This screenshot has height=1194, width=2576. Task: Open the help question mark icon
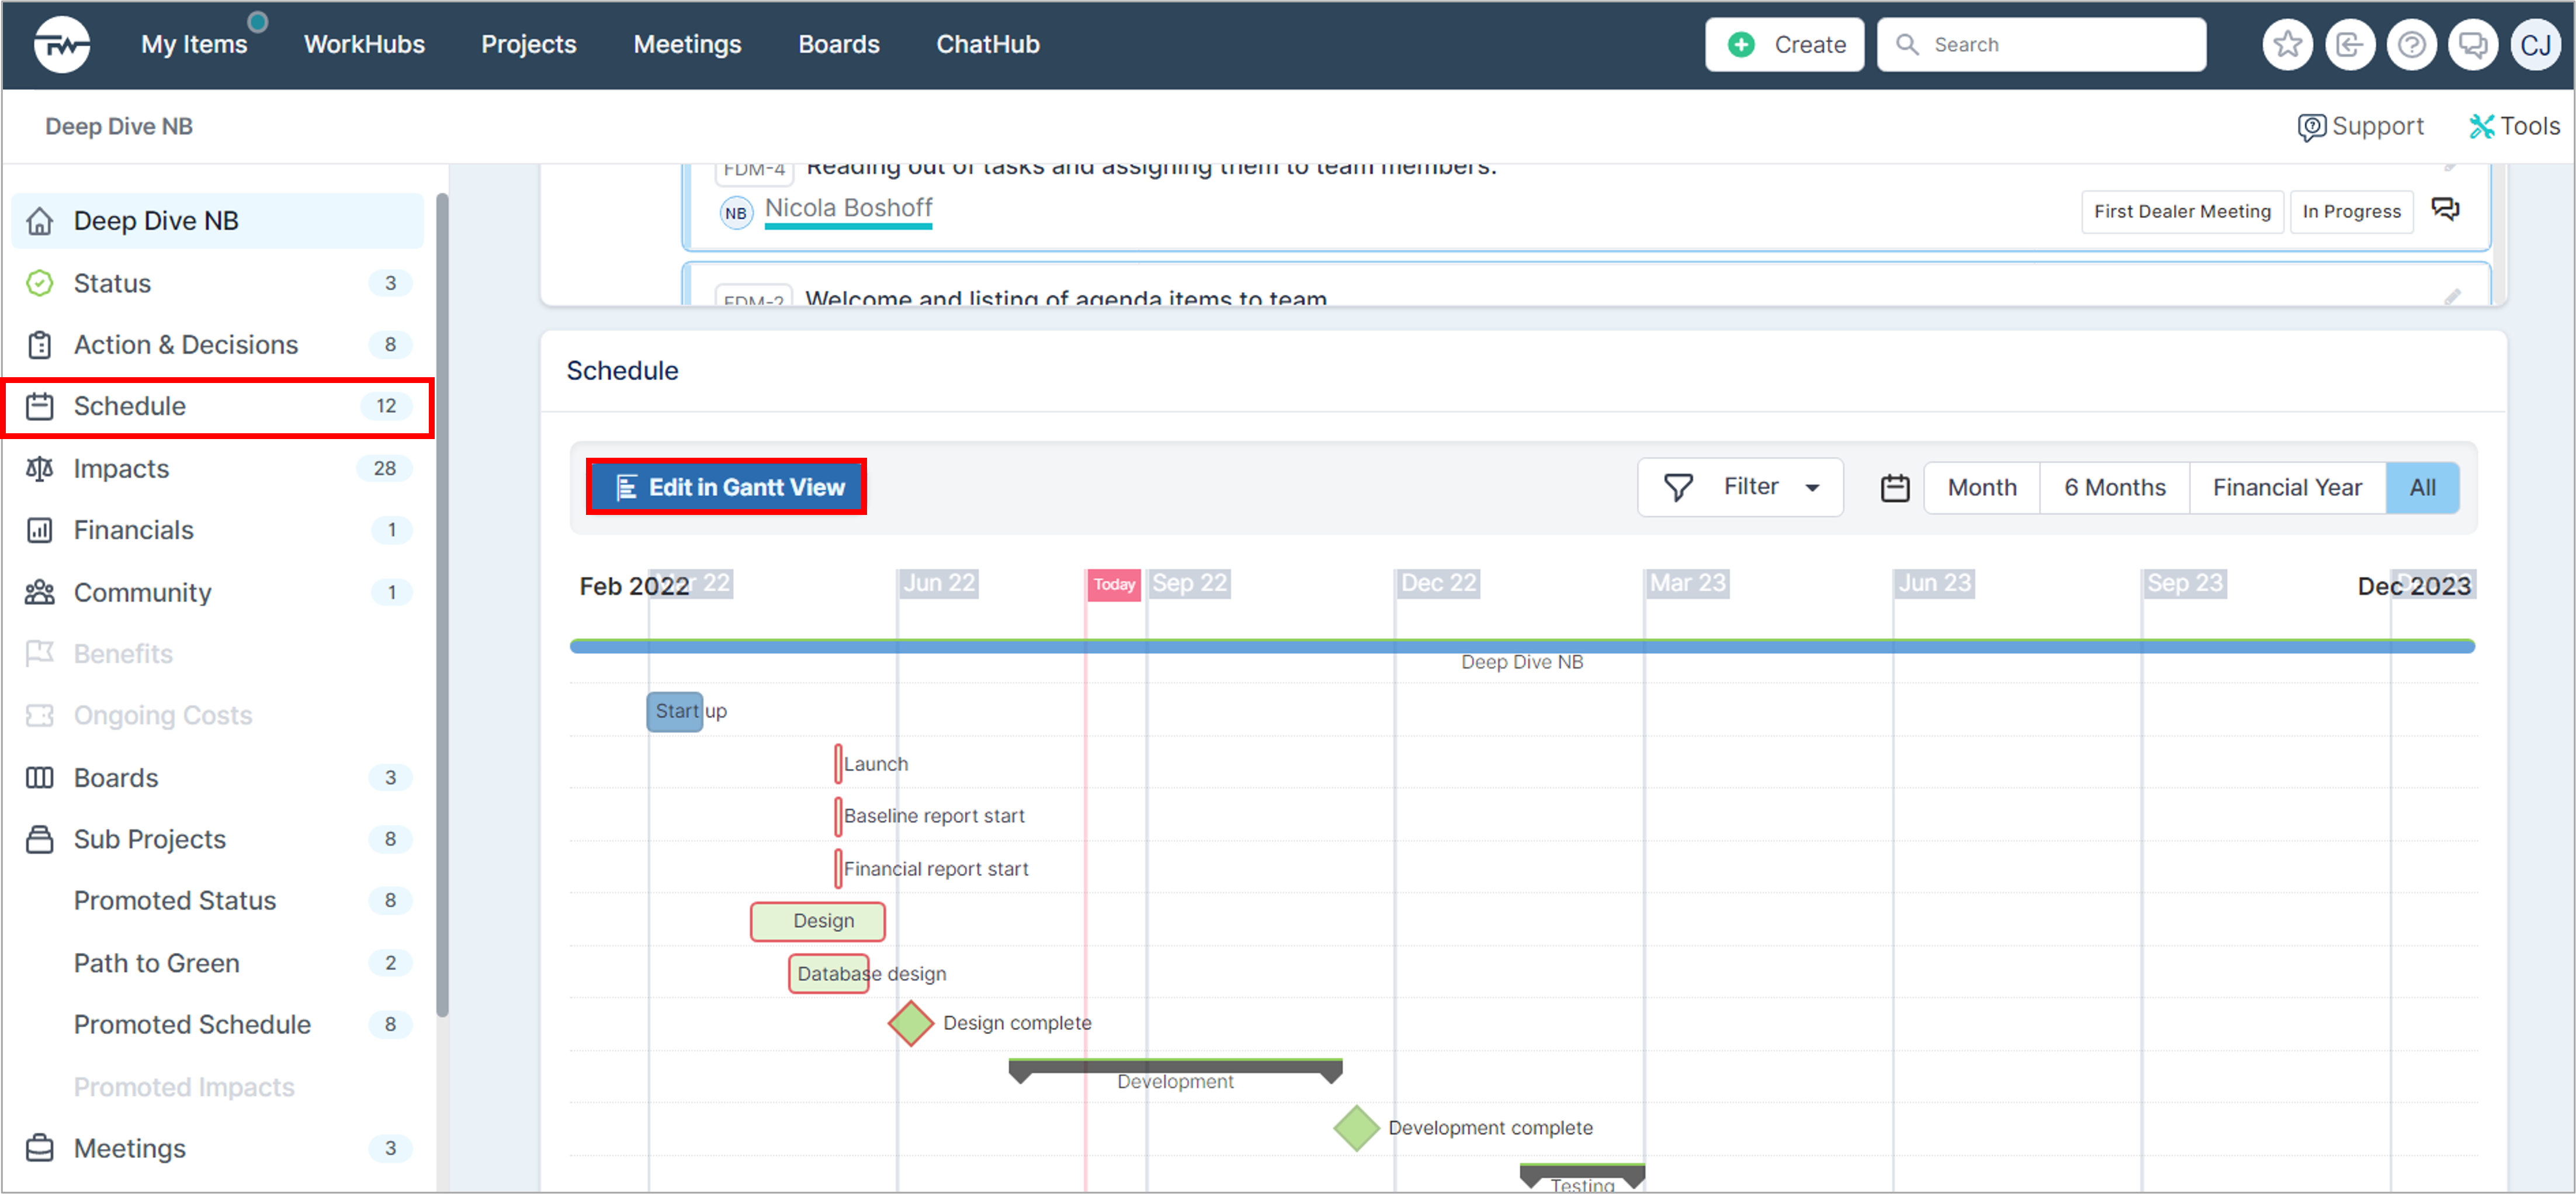pos(2411,45)
